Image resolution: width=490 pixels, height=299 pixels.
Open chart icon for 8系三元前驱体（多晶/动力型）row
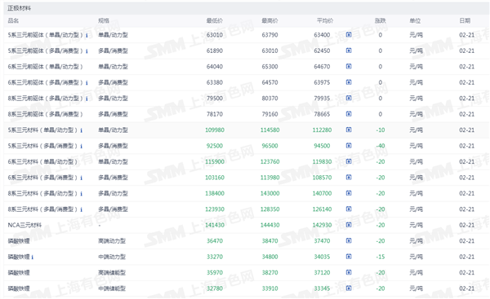click(x=349, y=99)
